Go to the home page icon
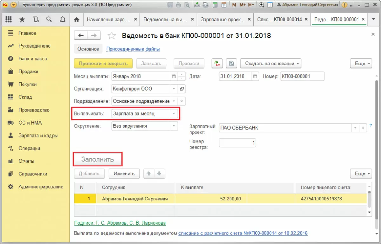 coord(77,19)
